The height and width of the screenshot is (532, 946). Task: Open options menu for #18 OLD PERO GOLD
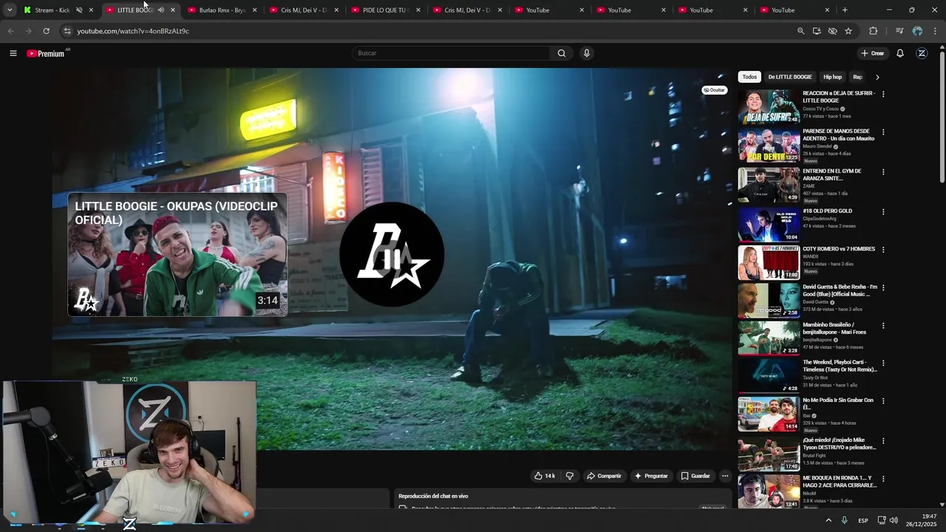pos(883,212)
